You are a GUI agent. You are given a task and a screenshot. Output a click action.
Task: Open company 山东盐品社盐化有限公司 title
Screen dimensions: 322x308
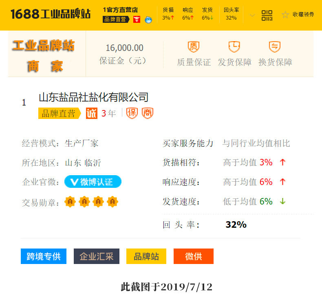pos(94,97)
